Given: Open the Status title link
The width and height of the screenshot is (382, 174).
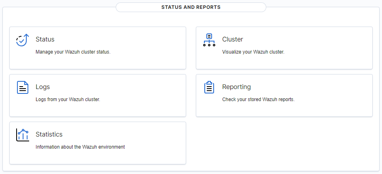Looking at the screenshot, I should [x=45, y=39].
